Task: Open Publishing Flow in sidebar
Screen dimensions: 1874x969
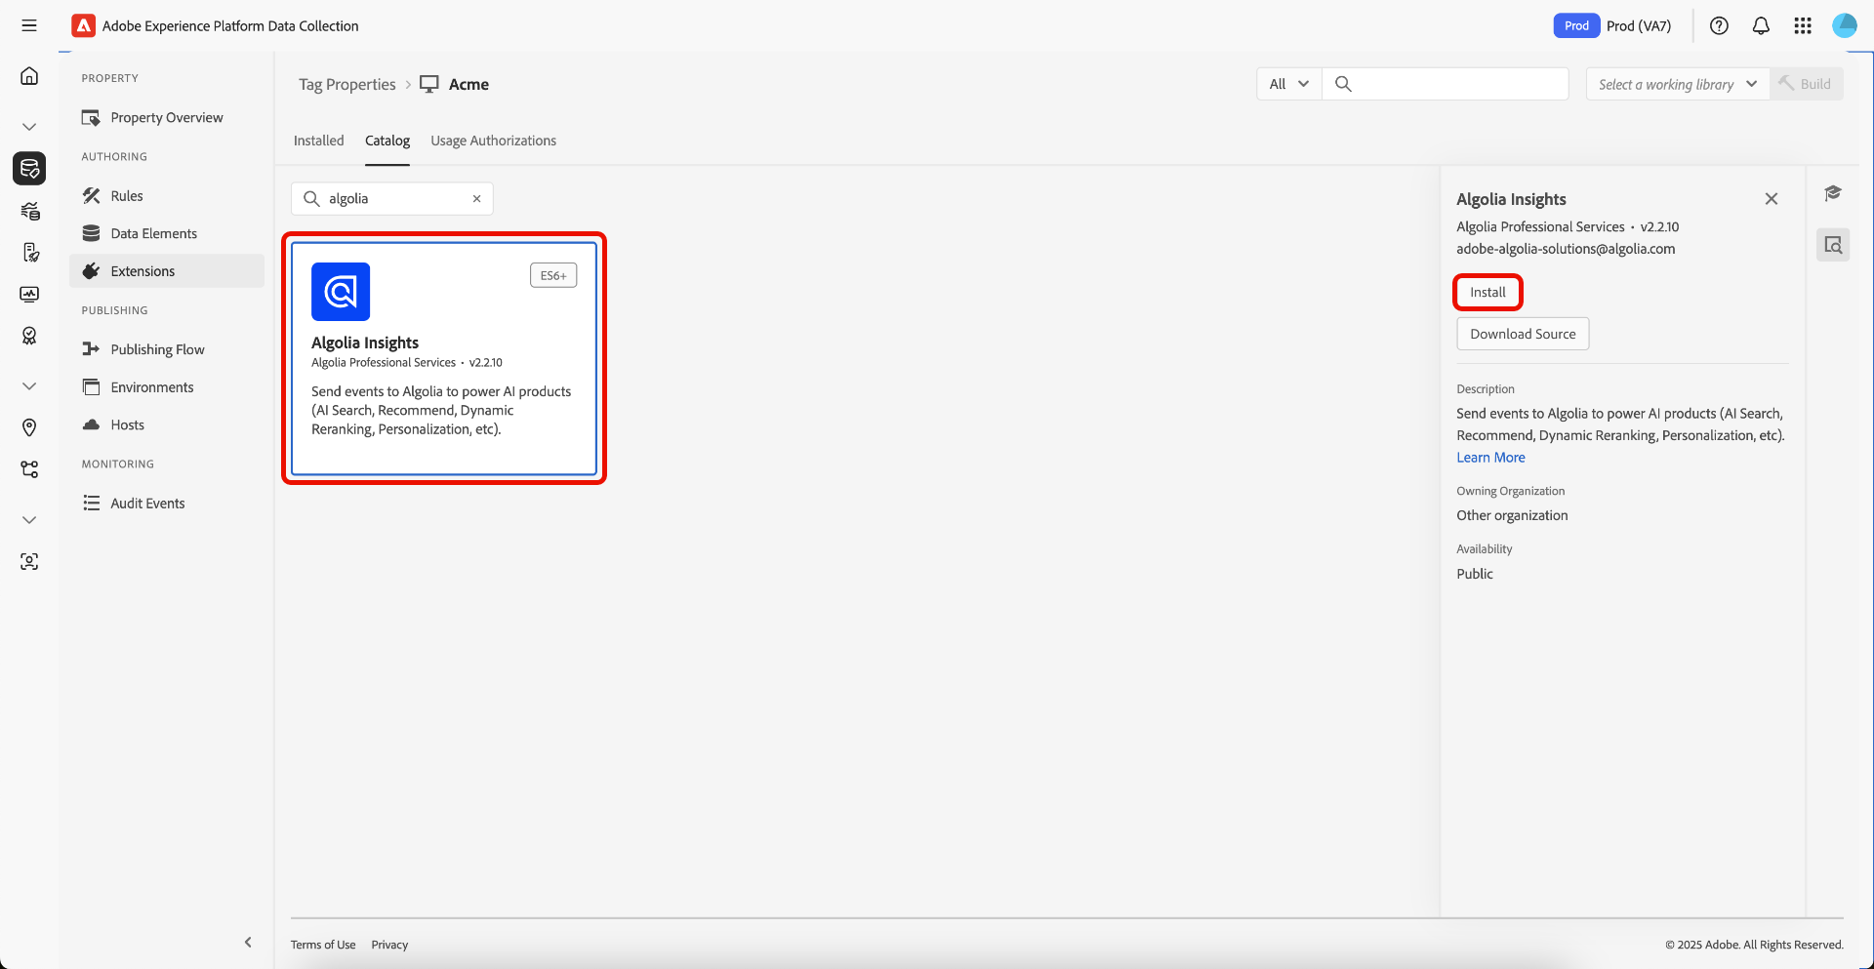Action: [167, 349]
